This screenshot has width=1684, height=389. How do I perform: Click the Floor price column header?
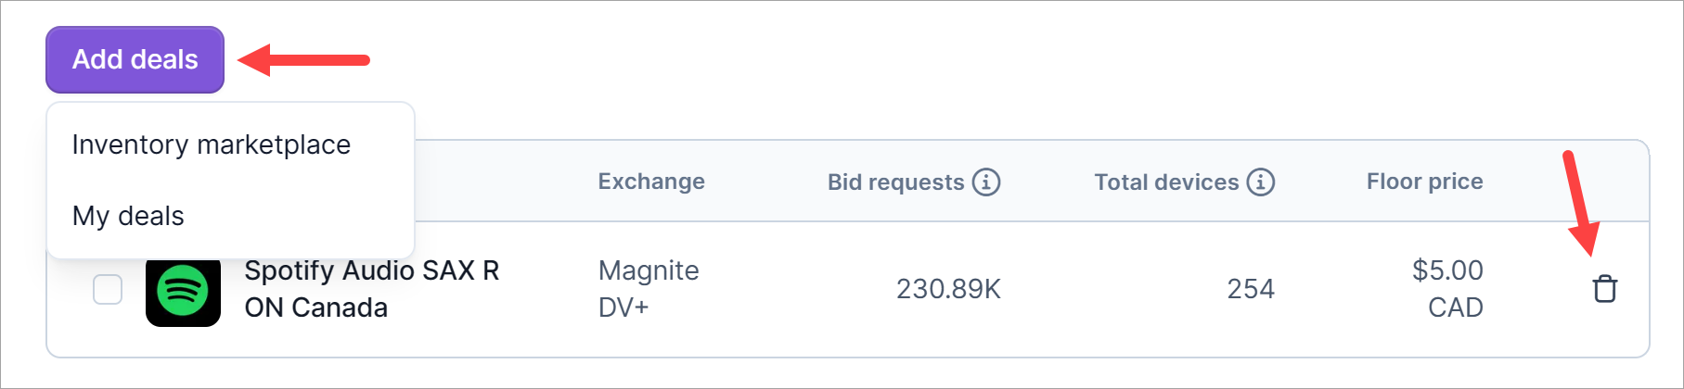coord(1424,182)
